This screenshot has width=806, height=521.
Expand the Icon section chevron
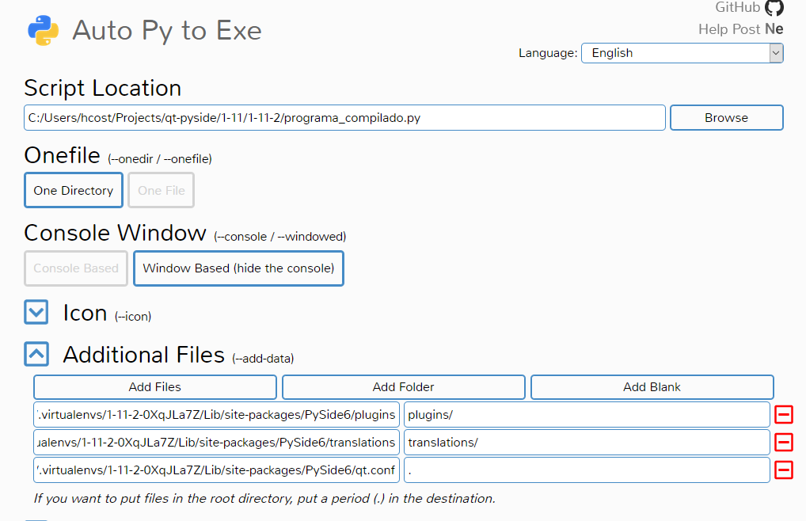[x=36, y=313]
